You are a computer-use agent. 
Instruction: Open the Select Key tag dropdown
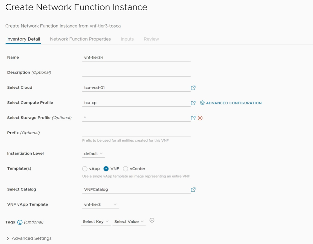pos(96,222)
